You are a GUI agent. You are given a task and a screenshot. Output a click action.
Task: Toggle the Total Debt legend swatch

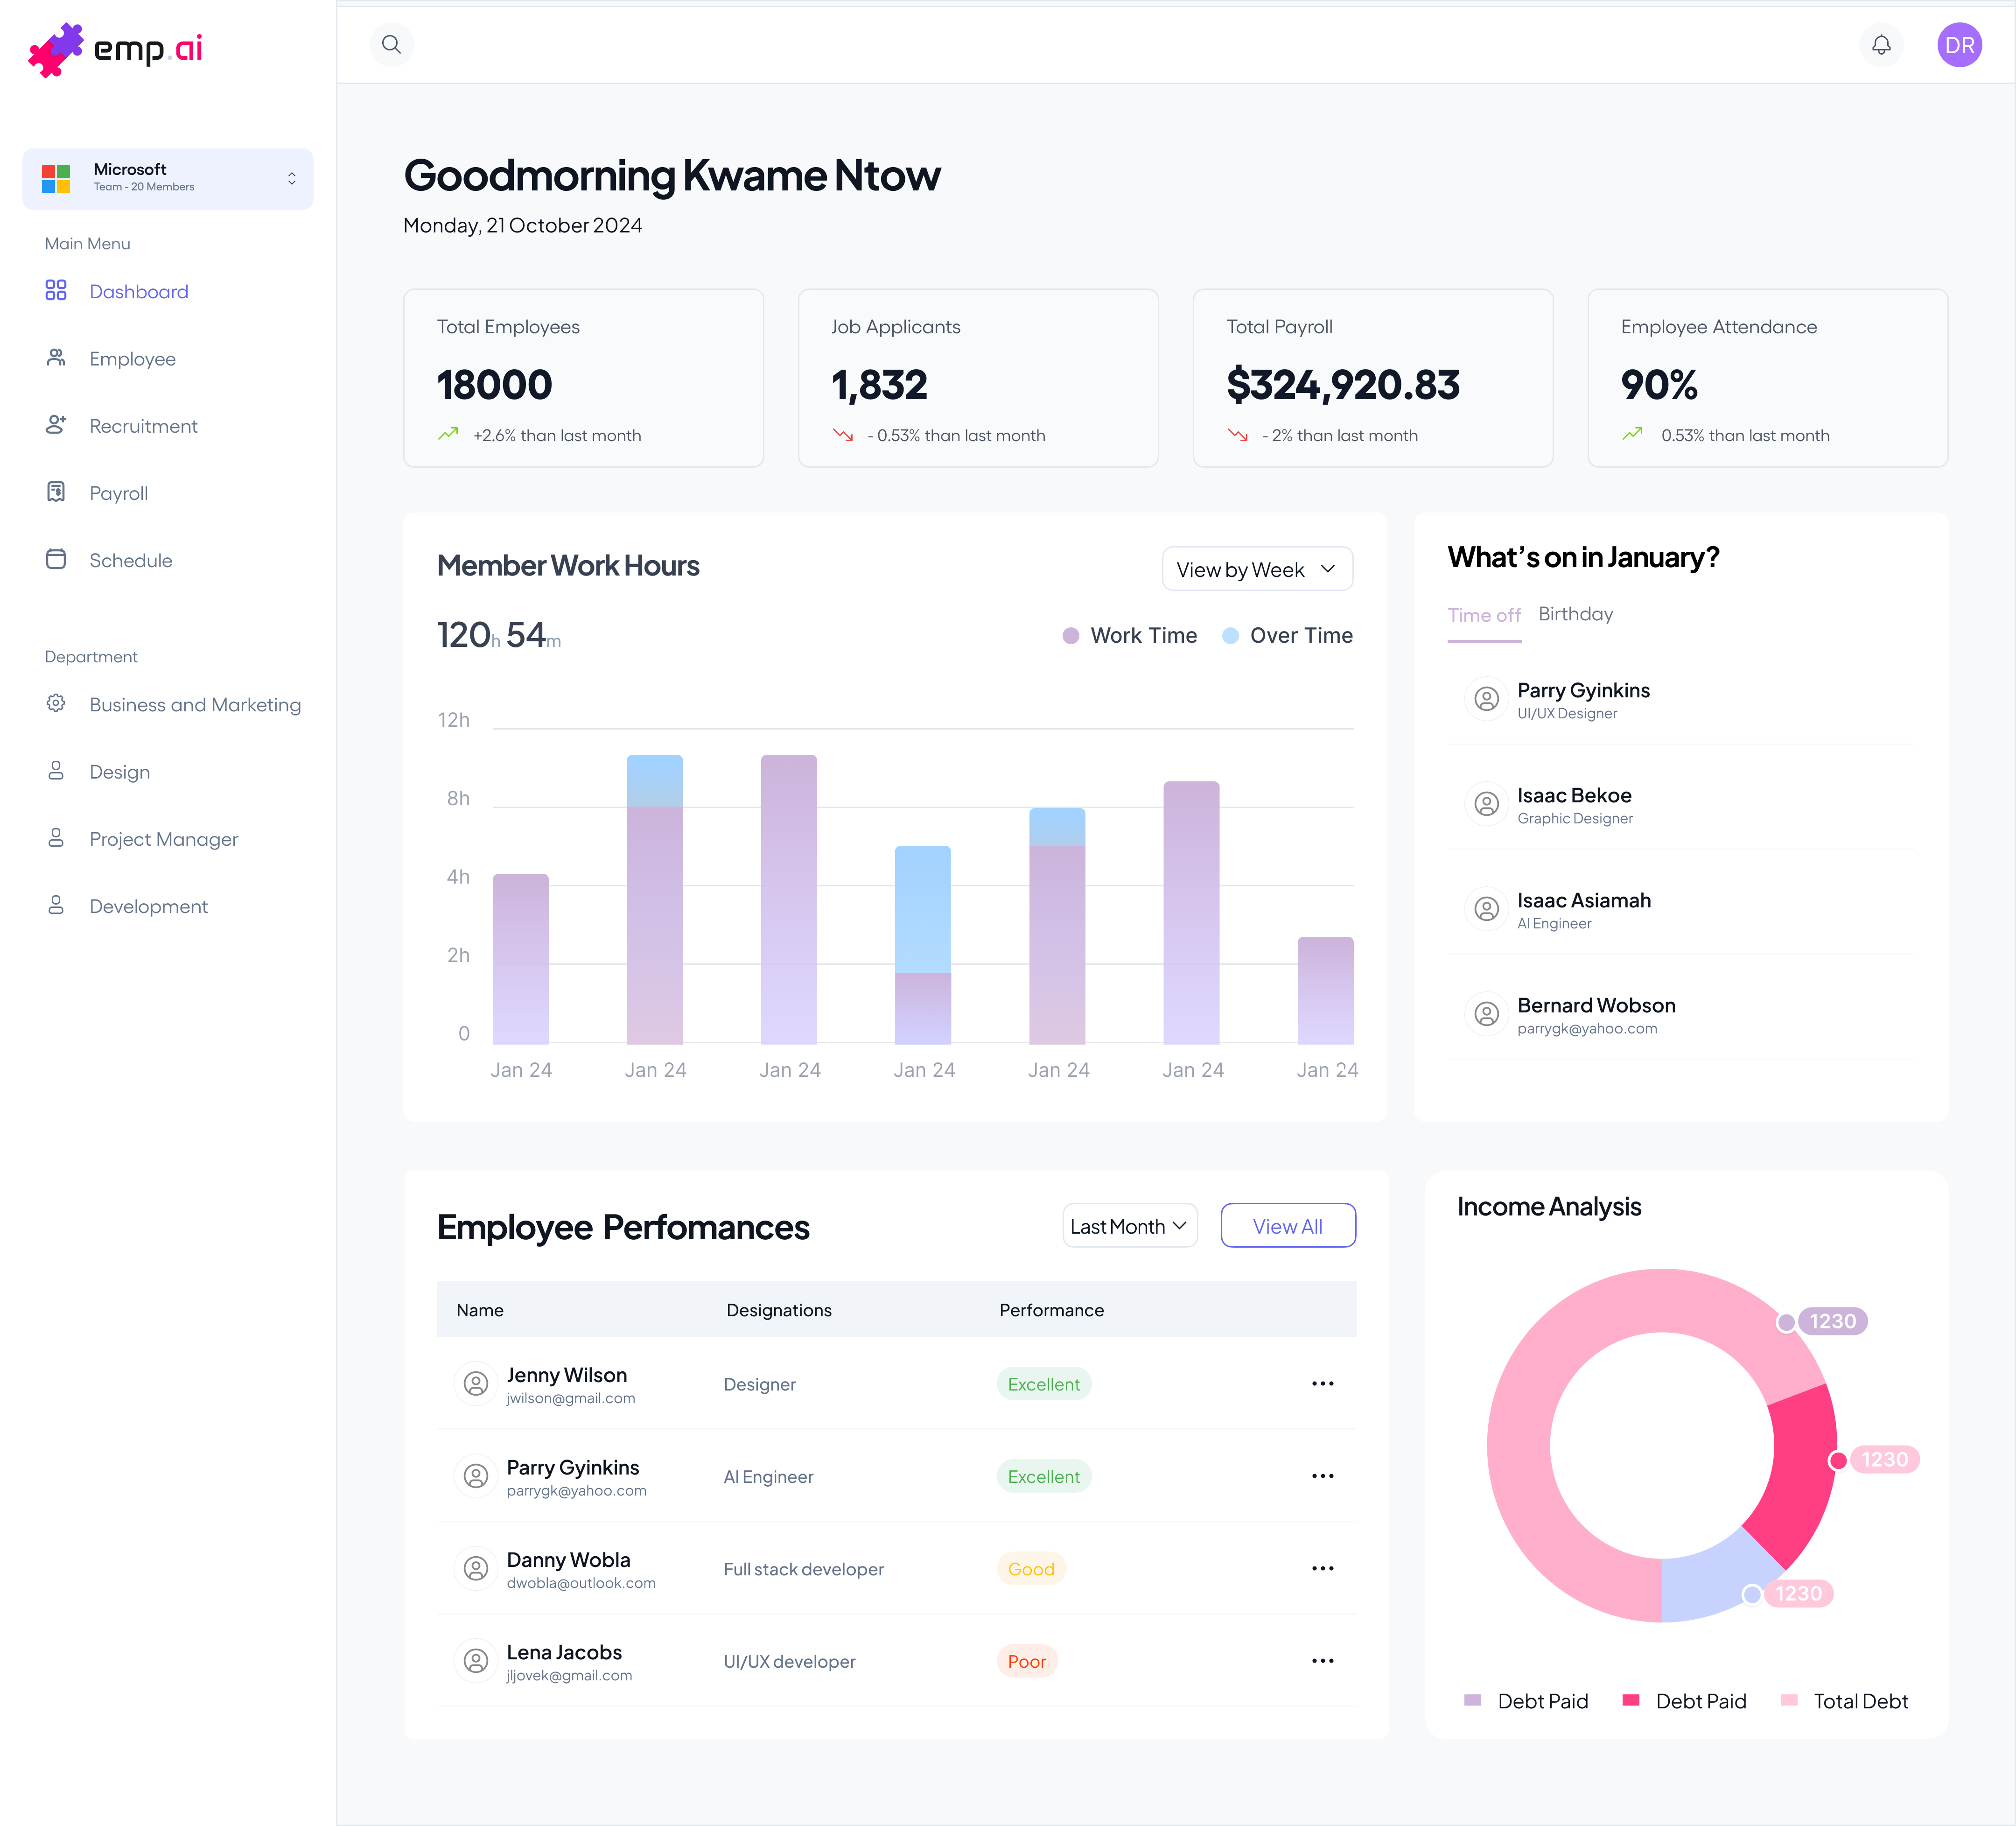1789,1701
